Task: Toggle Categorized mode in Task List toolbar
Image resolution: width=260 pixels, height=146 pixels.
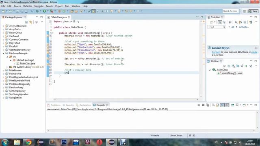Action: click(x=220, y=22)
